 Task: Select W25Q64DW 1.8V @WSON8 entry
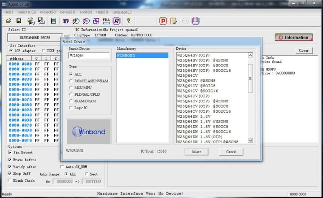click(202, 122)
